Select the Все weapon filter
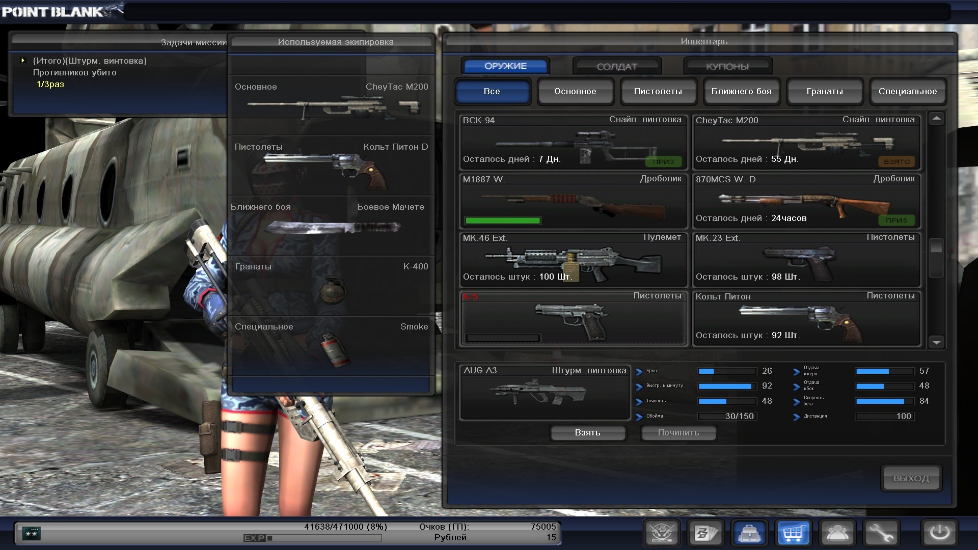Screen dimensions: 978x550 click(492, 91)
